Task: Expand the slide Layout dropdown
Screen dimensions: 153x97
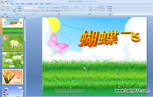Action: [x=20, y=7]
